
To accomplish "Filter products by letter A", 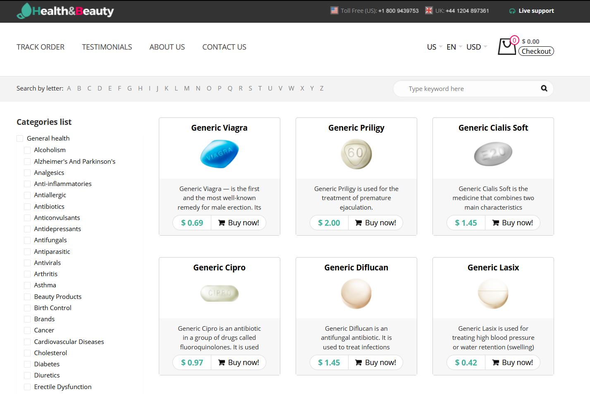I will [69, 88].
